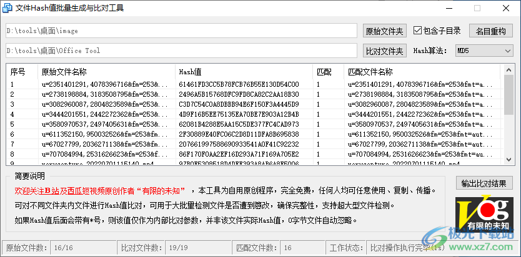Image resolution: width=521 pixels, height=257 pixels.
Task: Click the 比对文件数 19/19 status value
Action: click(199, 248)
